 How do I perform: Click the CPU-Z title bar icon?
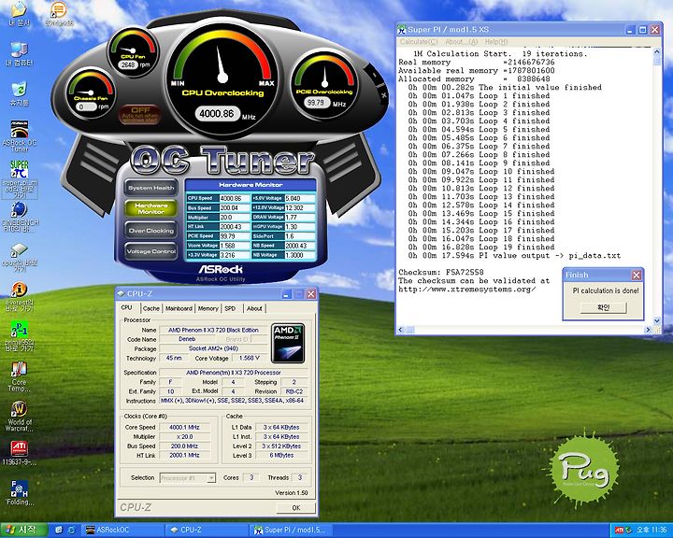121,294
